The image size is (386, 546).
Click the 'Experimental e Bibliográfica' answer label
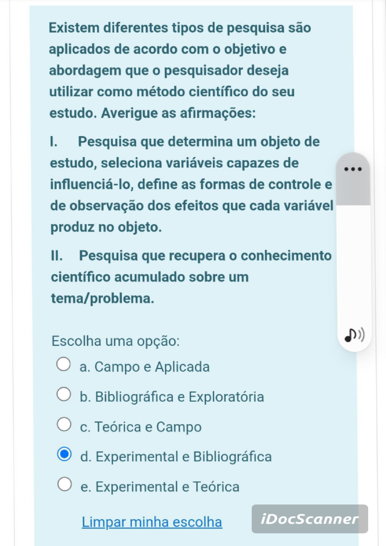(176, 457)
